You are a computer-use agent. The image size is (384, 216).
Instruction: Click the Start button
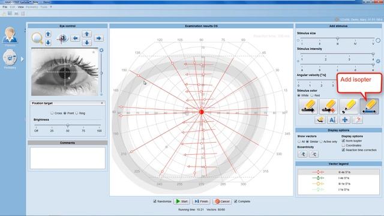point(182,202)
